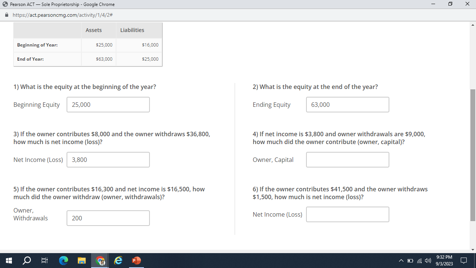Screen dimensions: 476x268
Task: Click the scrollbar up arrow
Action: click(472, 24)
